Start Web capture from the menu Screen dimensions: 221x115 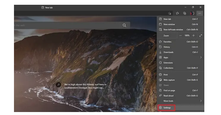pyautogui.click(x=181, y=80)
